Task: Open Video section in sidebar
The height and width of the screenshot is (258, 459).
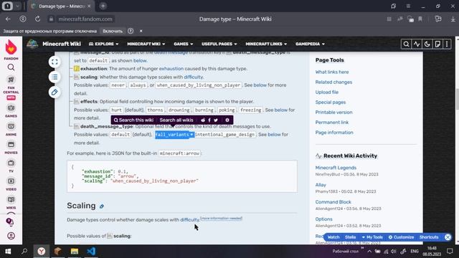Action: (11, 184)
